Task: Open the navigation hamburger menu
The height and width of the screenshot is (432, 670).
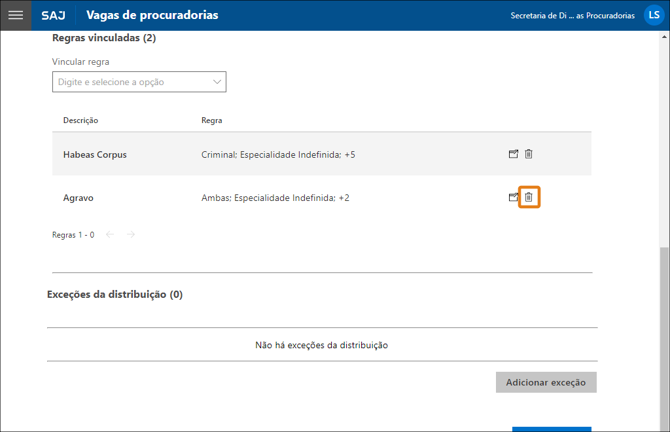Action: (x=15, y=15)
